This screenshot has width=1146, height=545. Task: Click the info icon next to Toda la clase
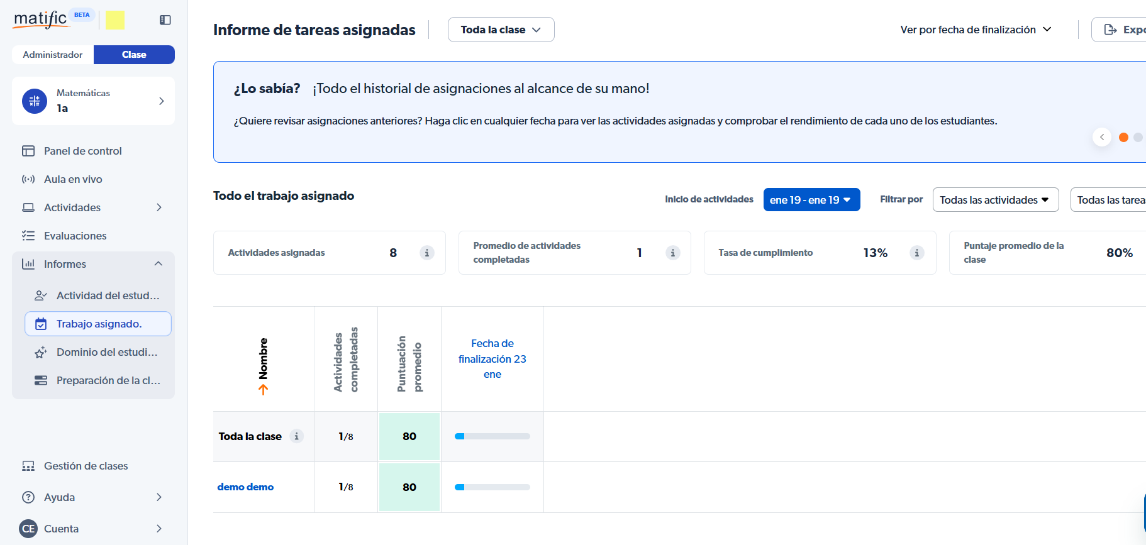(x=296, y=436)
